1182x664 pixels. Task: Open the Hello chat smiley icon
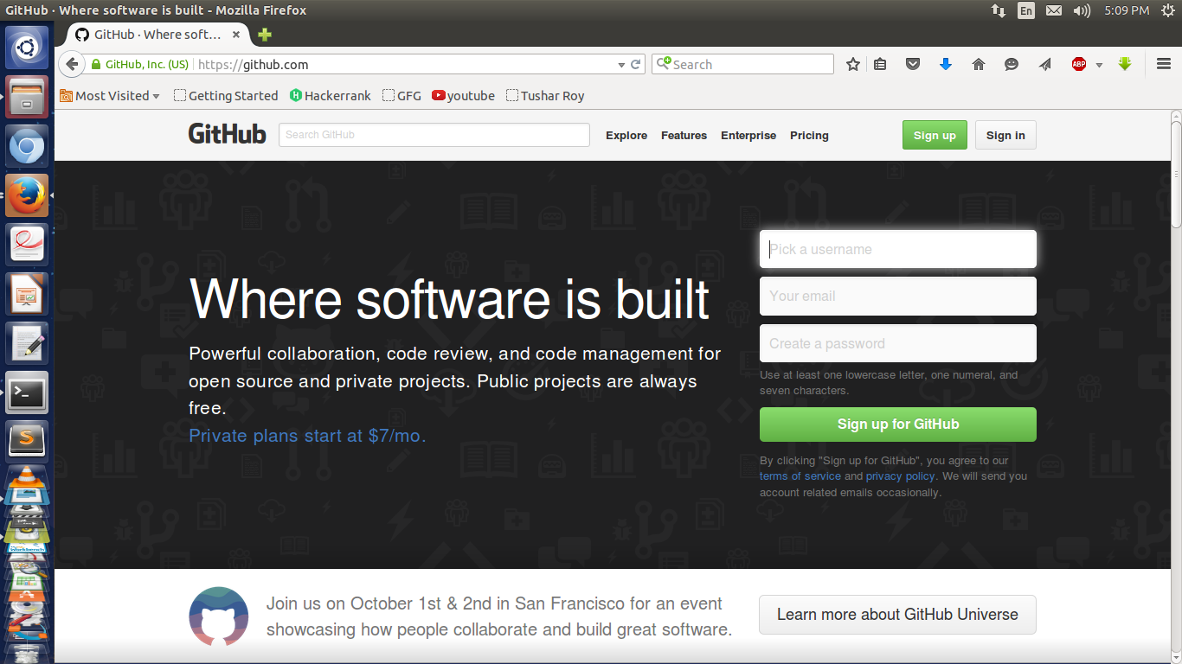pyautogui.click(x=1012, y=64)
